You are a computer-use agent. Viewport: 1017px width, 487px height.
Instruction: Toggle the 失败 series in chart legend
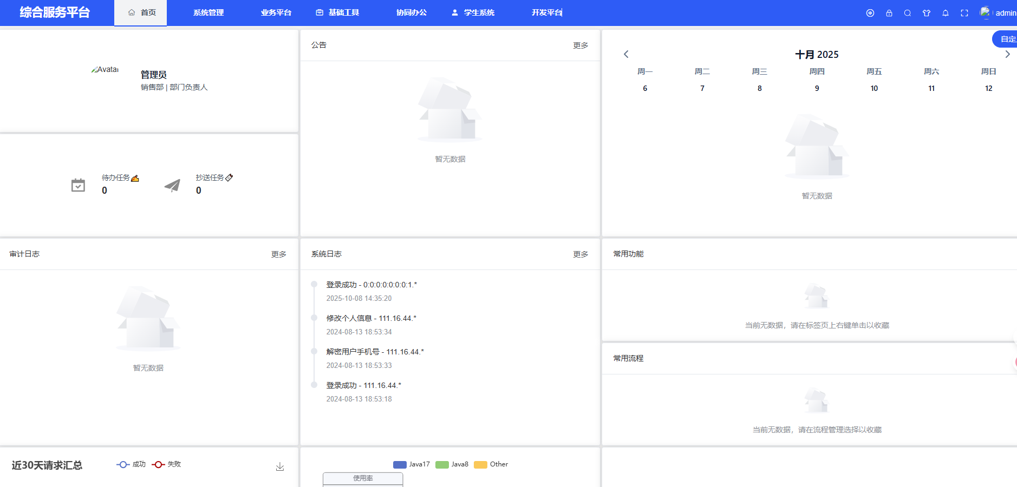click(x=166, y=464)
